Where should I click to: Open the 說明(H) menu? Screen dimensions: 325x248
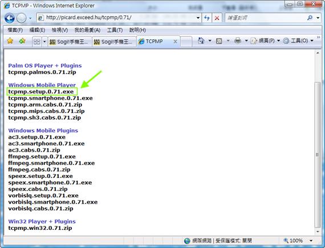(137, 30)
